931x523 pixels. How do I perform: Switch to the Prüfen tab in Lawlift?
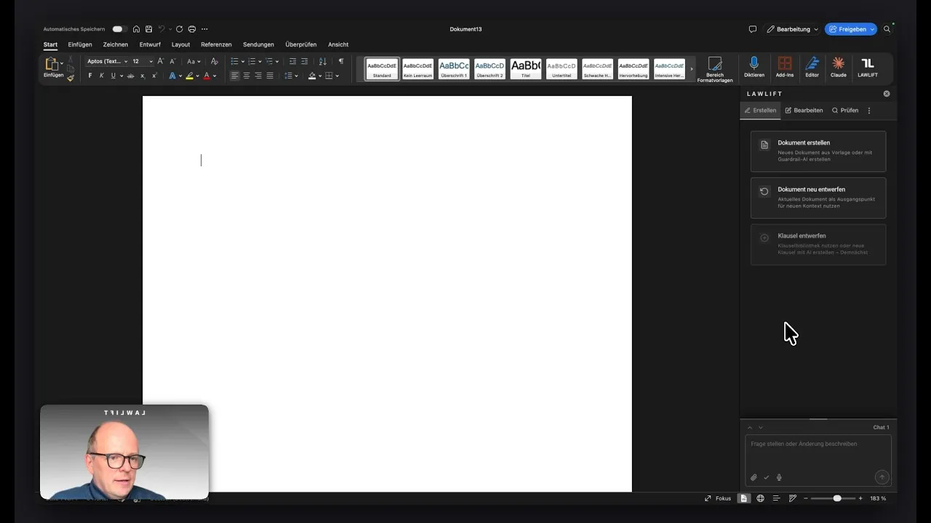[845, 110]
